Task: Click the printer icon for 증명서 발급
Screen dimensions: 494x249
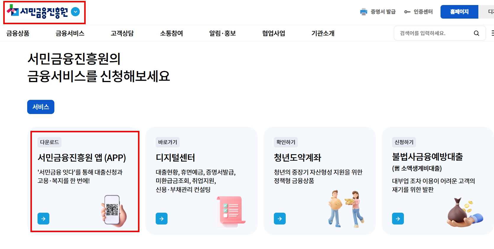Action: [363, 12]
